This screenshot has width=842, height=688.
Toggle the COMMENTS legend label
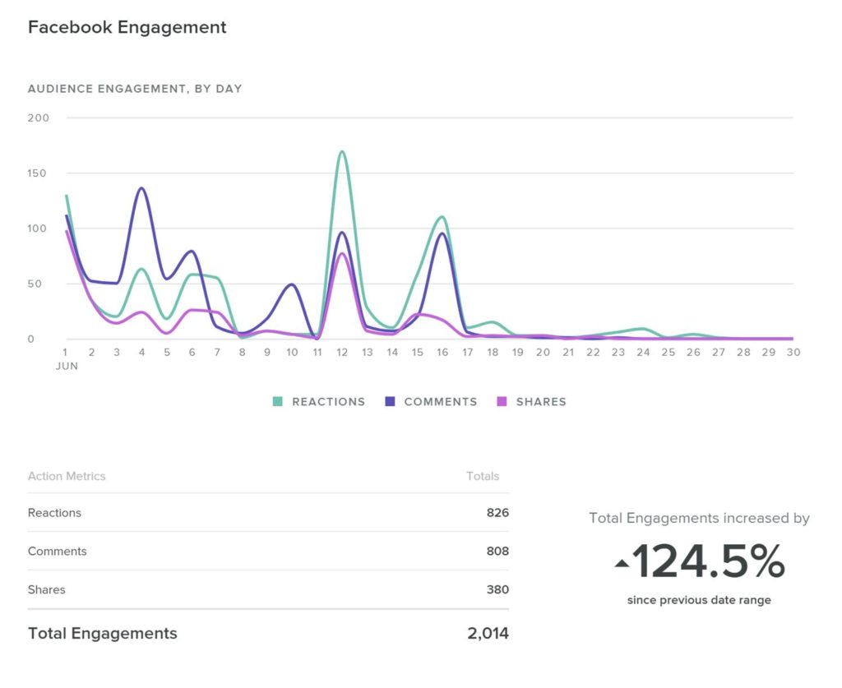tap(441, 402)
